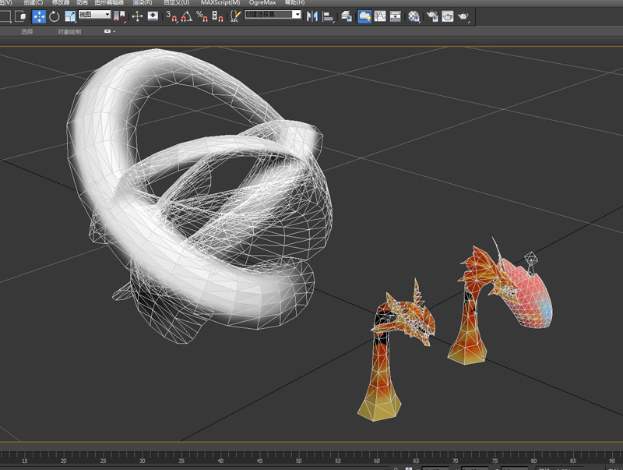Toggle the 3D Snaps button
Screen dimensions: 623x470
pyautogui.click(x=171, y=16)
